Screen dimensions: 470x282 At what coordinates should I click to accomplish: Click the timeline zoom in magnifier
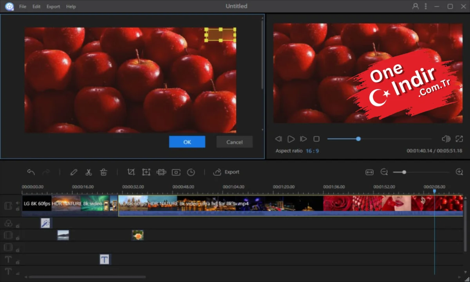(459, 172)
